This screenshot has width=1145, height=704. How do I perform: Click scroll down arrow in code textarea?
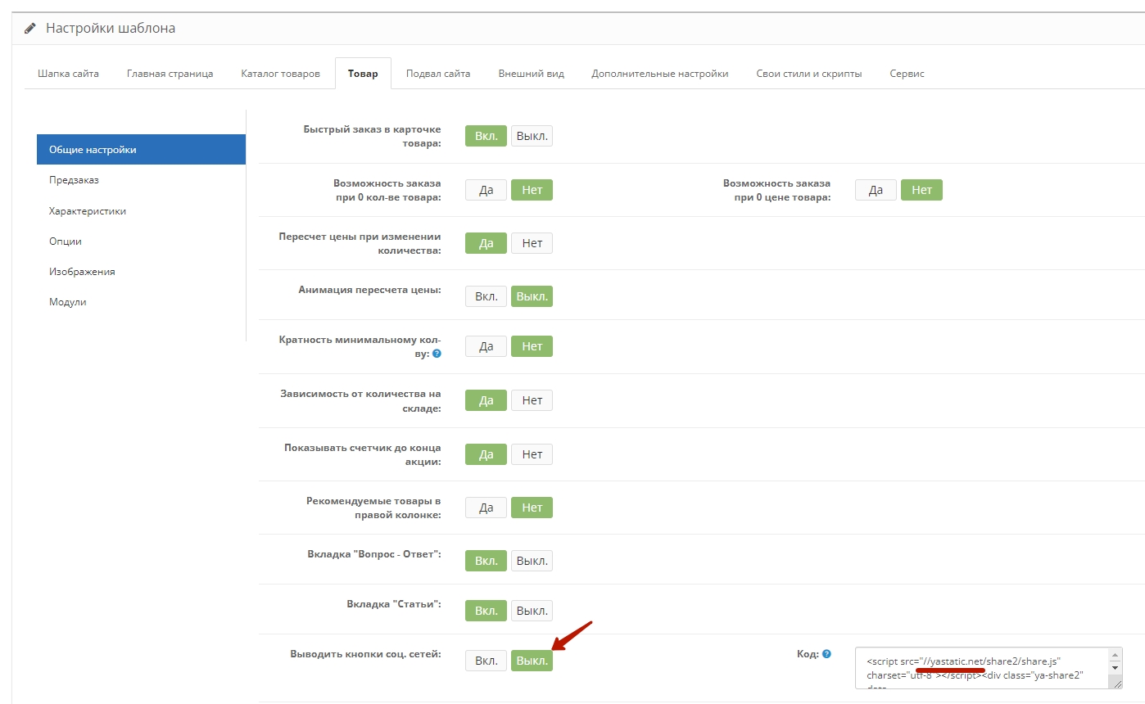point(1114,669)
